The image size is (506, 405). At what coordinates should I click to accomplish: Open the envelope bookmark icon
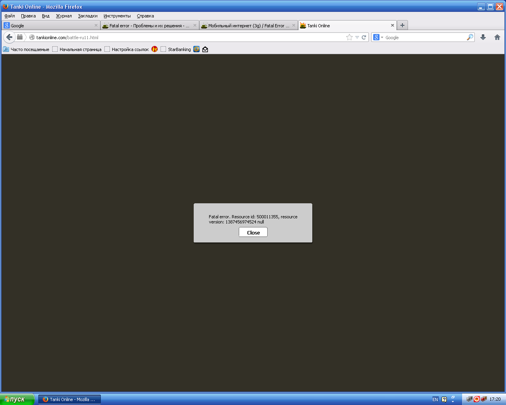tap(205, 49)
